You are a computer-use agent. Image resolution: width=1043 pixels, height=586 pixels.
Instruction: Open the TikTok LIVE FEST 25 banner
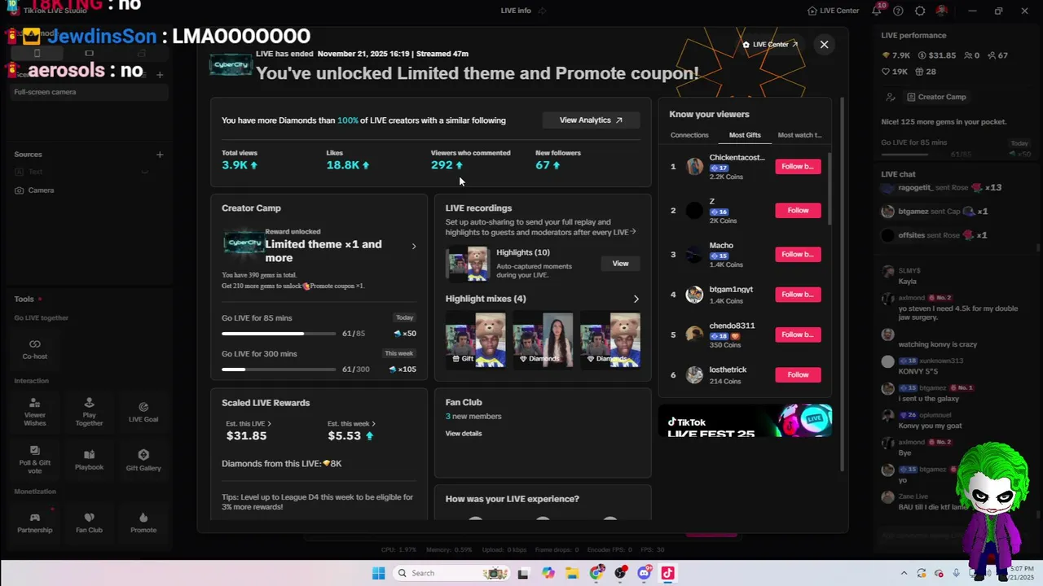pos(745,421)
